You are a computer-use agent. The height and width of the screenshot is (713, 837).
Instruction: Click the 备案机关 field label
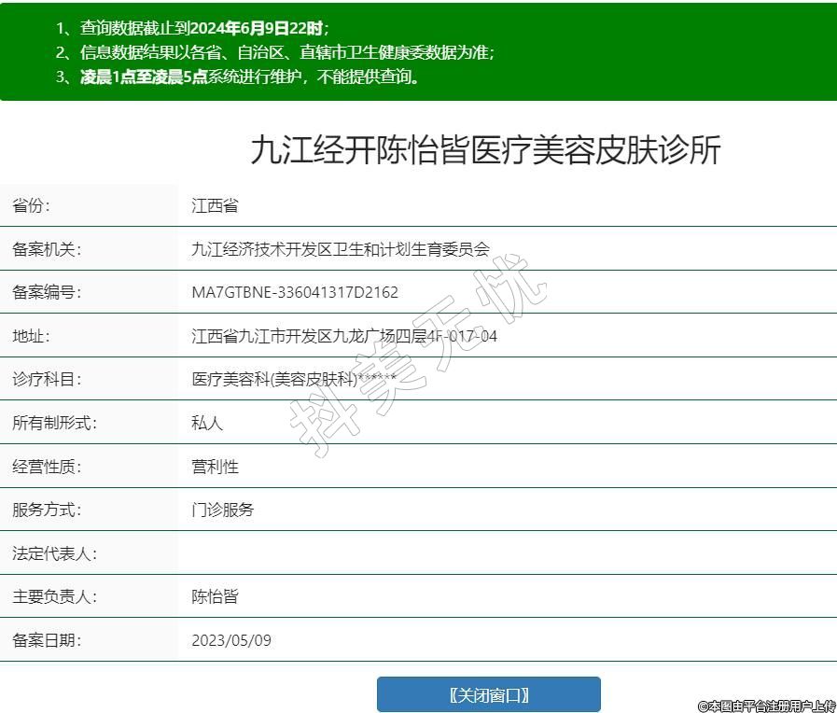click(47, 249)
